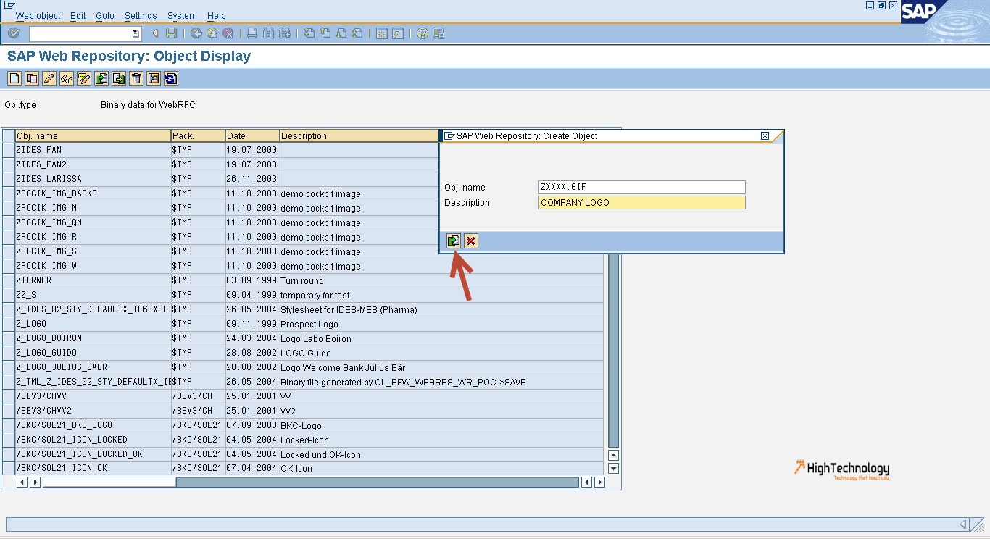Click the table's scroll down arrow
Viewport: 990px width, 539px height.
[613, 468]
